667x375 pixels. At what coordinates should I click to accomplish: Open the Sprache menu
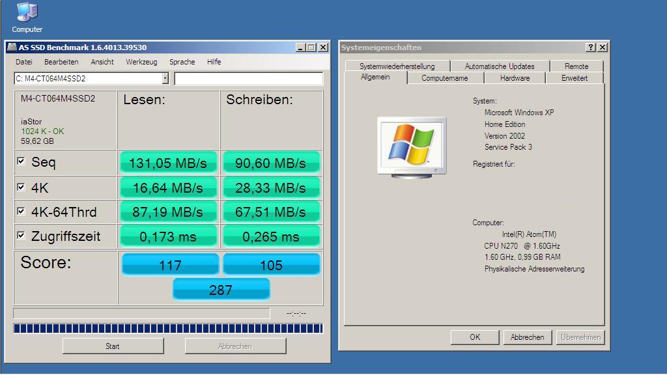182,62
